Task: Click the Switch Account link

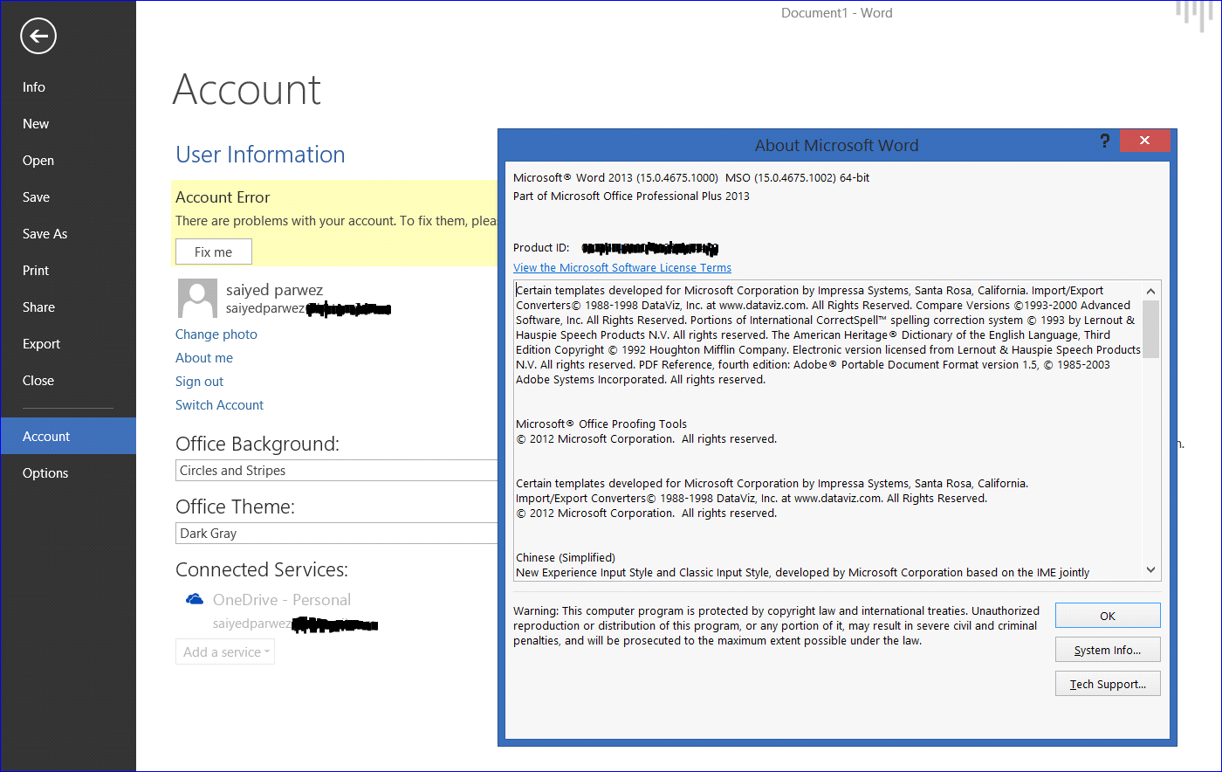Action: pos(219,405)
